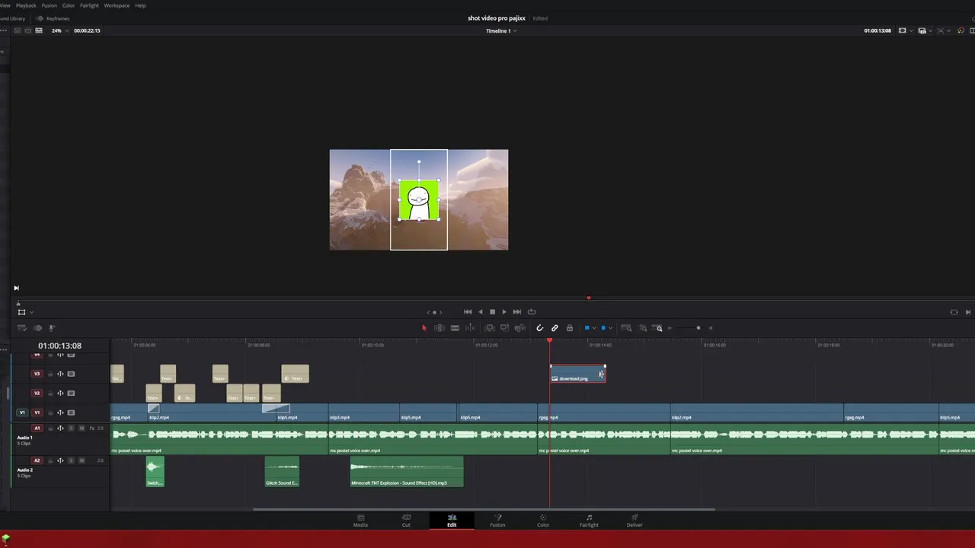The height and width of the screenshot is (548, 975).
Task: Select the V1 source destination control
Action: (x=22, y=413)
